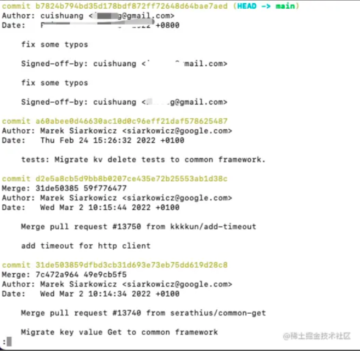This screenshot has height=351, width=360.
Task: Select commit hash b7824b794bd35d178bdf872ff72648d64bae7aed
Action: pos(131,6)
